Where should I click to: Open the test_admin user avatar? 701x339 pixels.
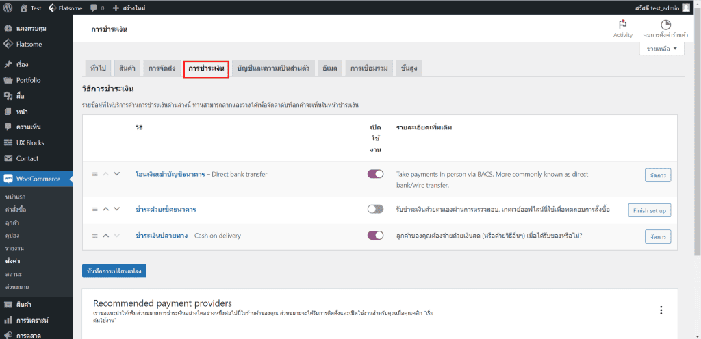pyautogui.click(x=686, y=8)
